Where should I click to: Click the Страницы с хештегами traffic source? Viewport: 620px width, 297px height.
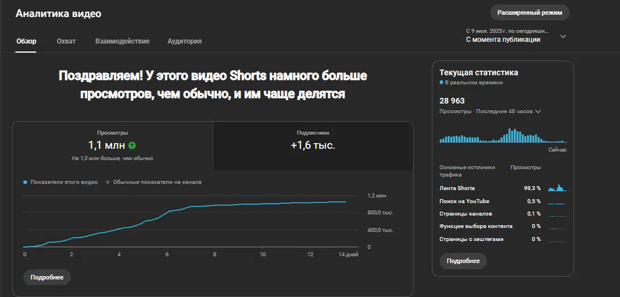472,239
